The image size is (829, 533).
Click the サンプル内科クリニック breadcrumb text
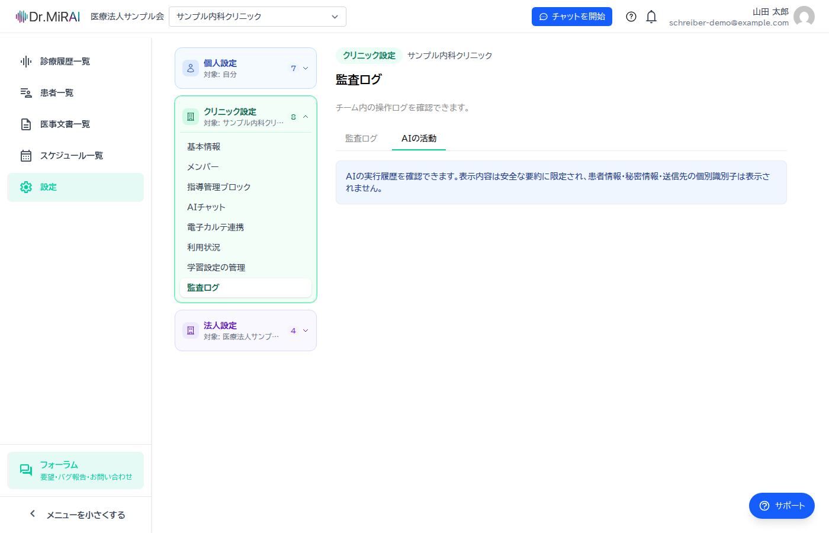[x=450, y=56]
